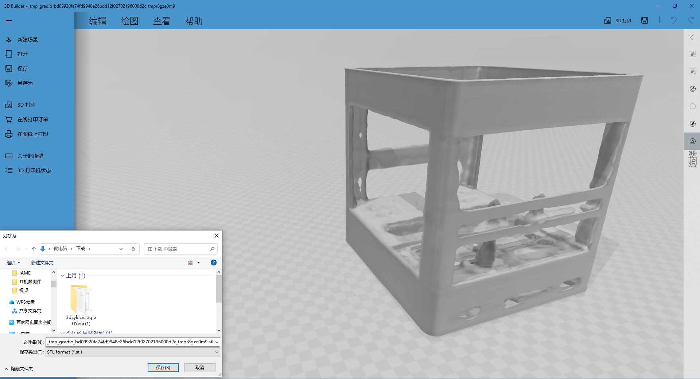Click 新建文件夹 to create a folder

[x=42, y=262]
